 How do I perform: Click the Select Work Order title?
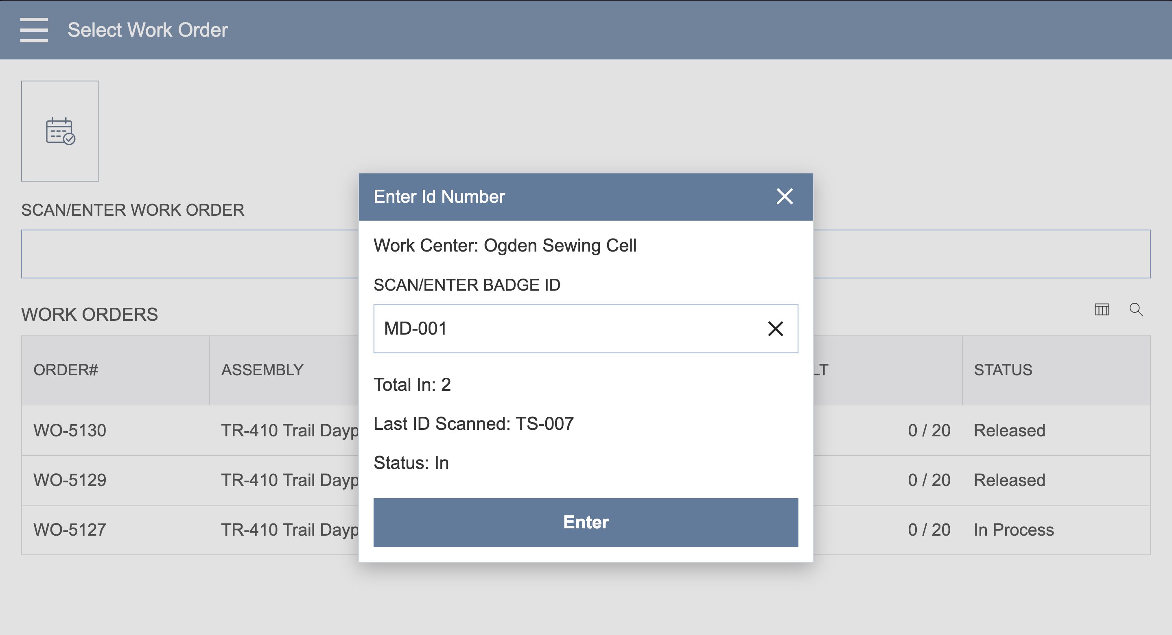(147, 30)
